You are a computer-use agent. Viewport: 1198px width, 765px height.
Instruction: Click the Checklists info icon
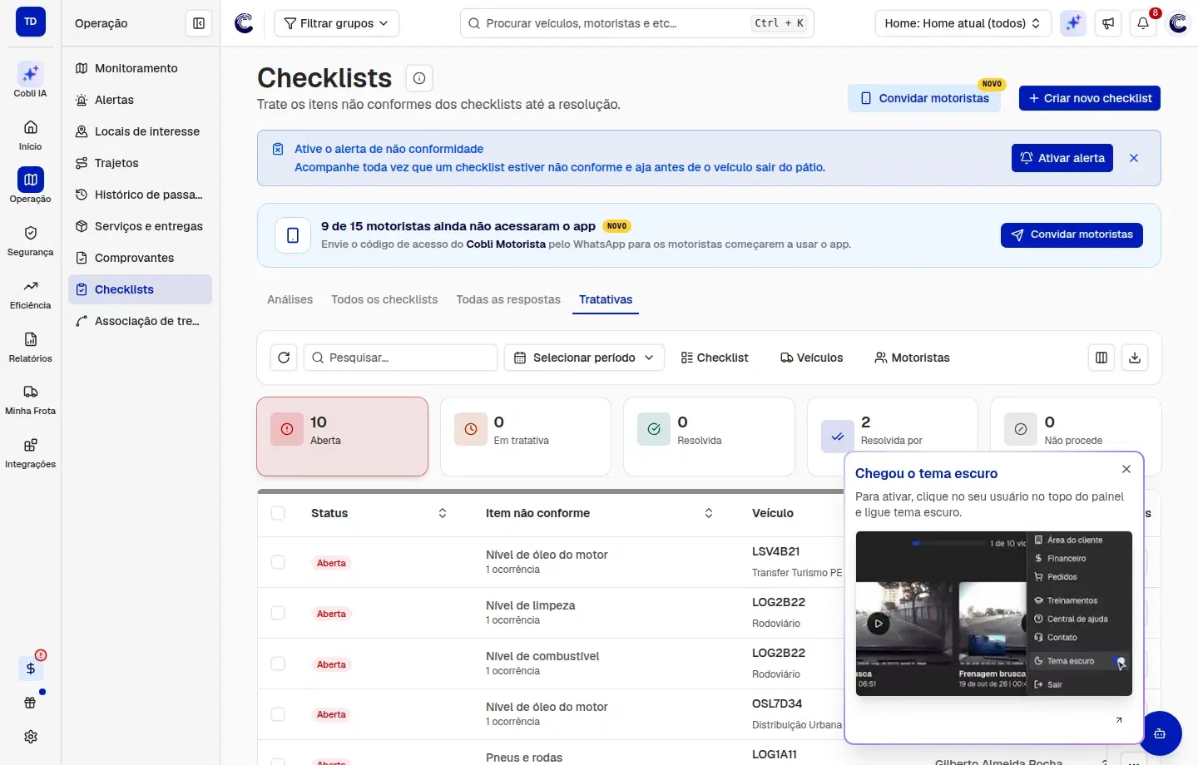coord(419,78)
